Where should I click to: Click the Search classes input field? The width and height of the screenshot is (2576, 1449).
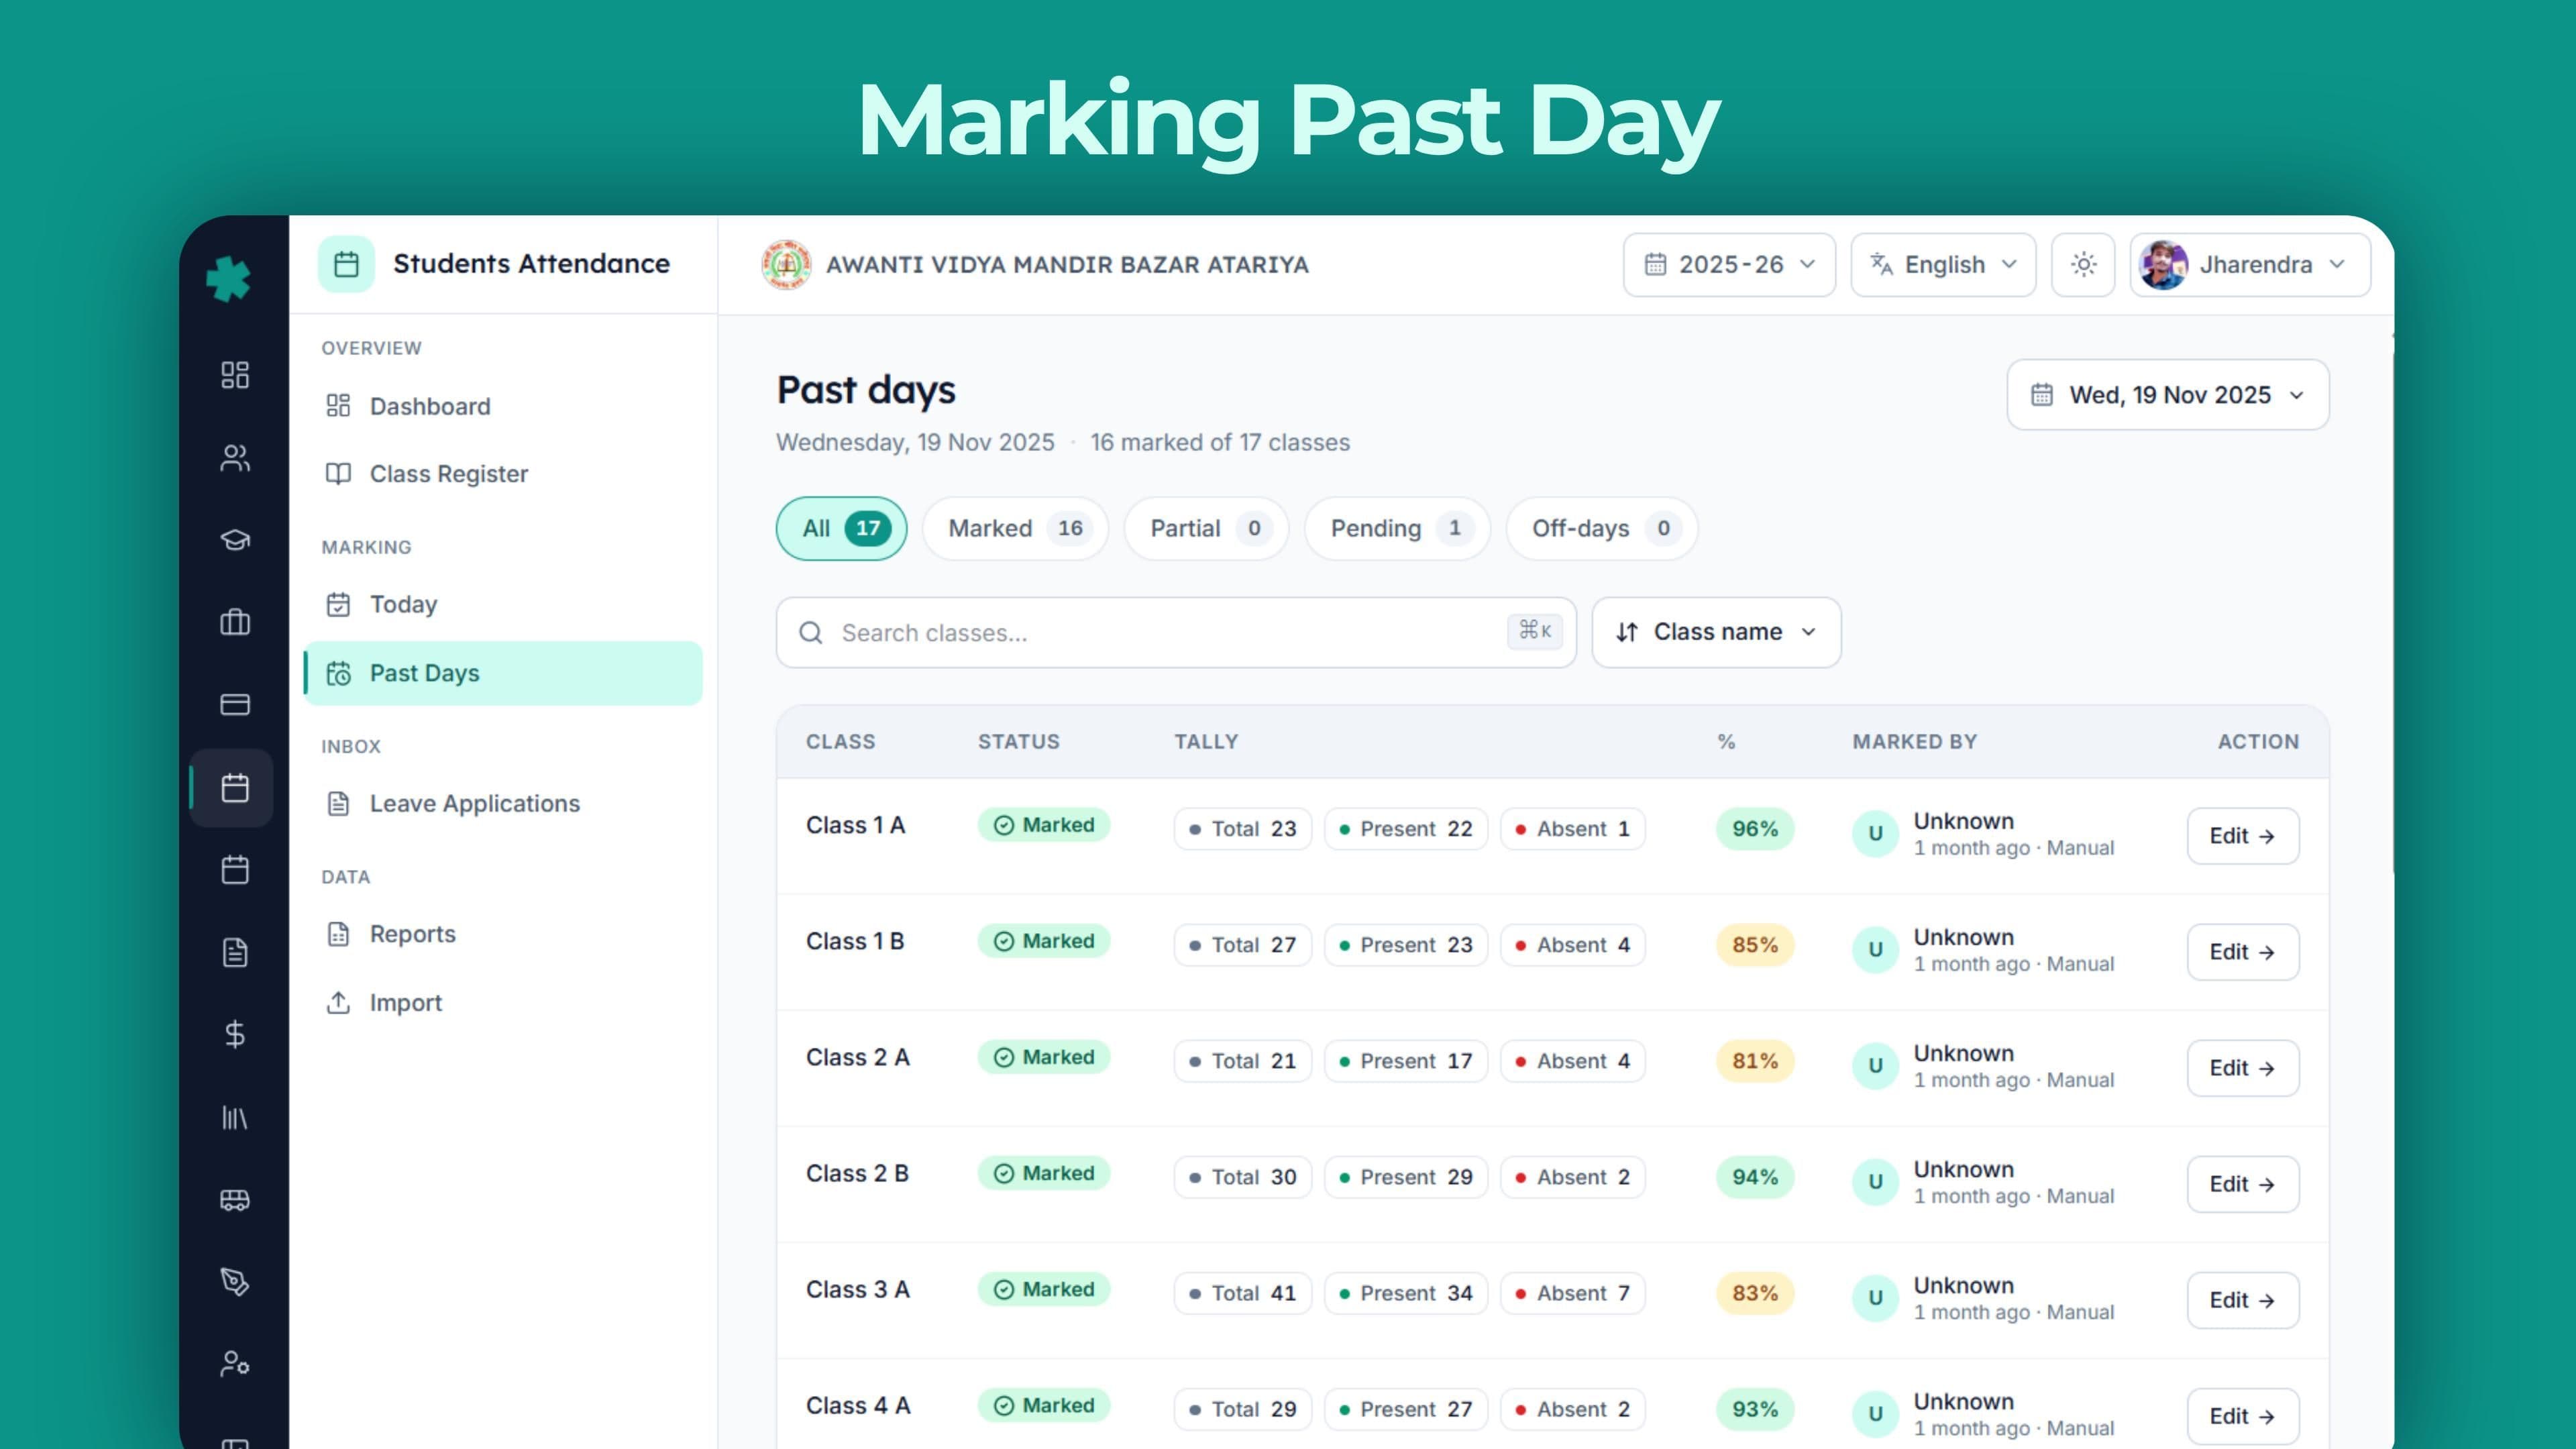click(1176, 632)
